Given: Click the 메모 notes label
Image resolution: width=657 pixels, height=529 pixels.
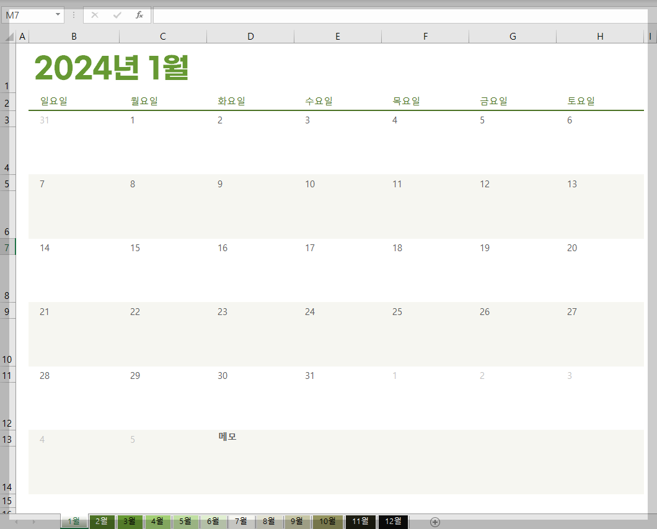Looking at the screenshot, I should coord(227,437).
